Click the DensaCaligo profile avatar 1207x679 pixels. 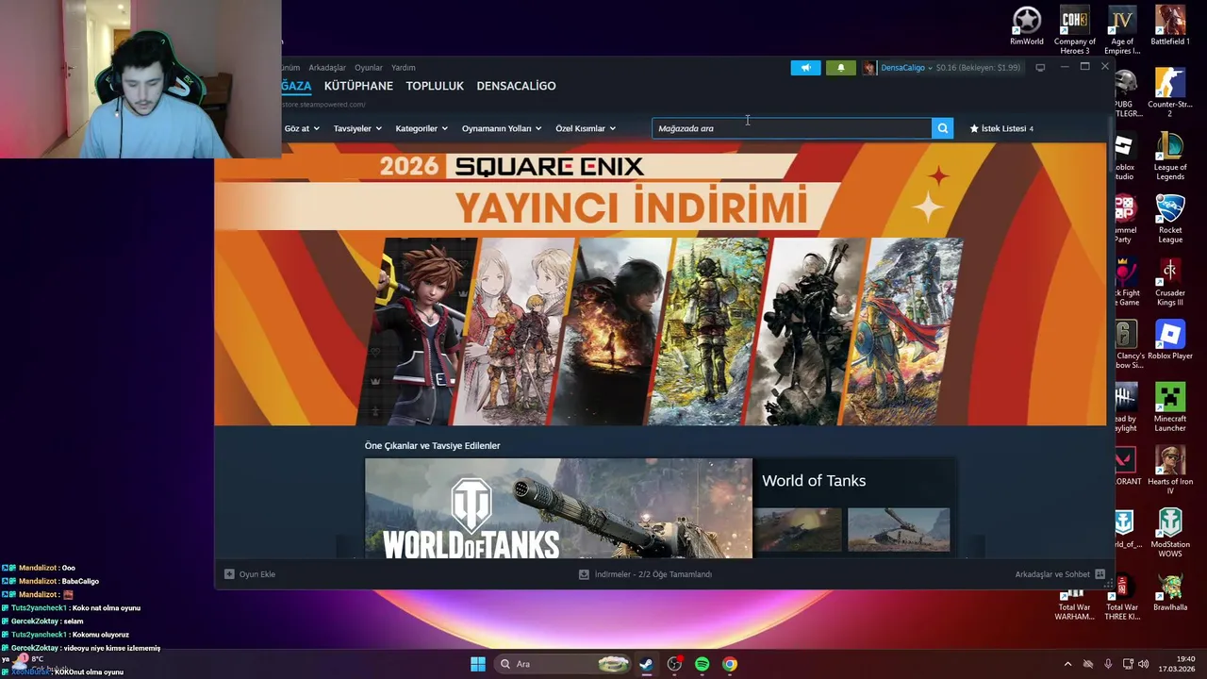pos(868,68)
